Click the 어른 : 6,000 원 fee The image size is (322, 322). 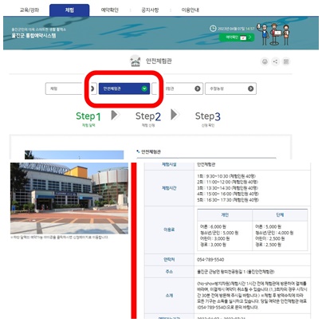tap(213, 226)
